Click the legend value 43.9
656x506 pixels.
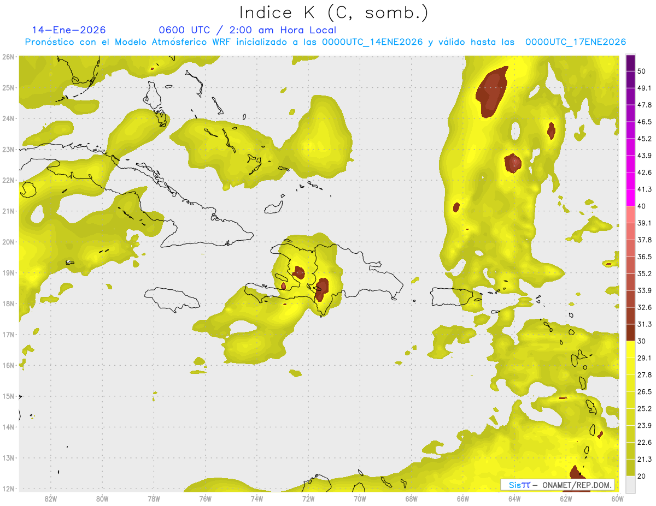click(645, 156)
